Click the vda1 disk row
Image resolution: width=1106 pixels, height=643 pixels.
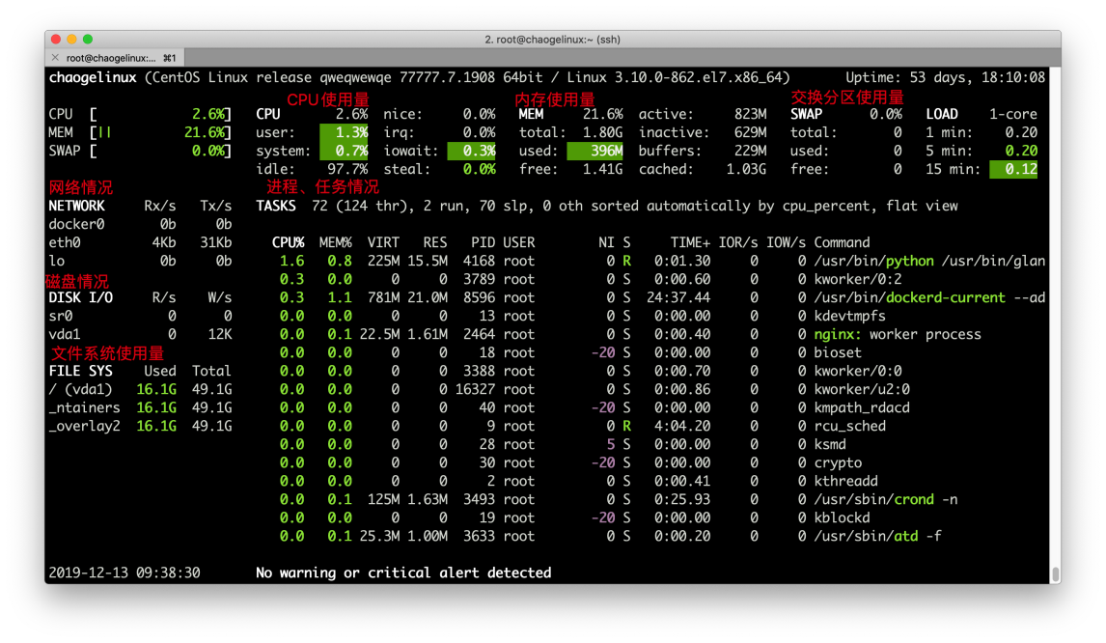point(140,335)
